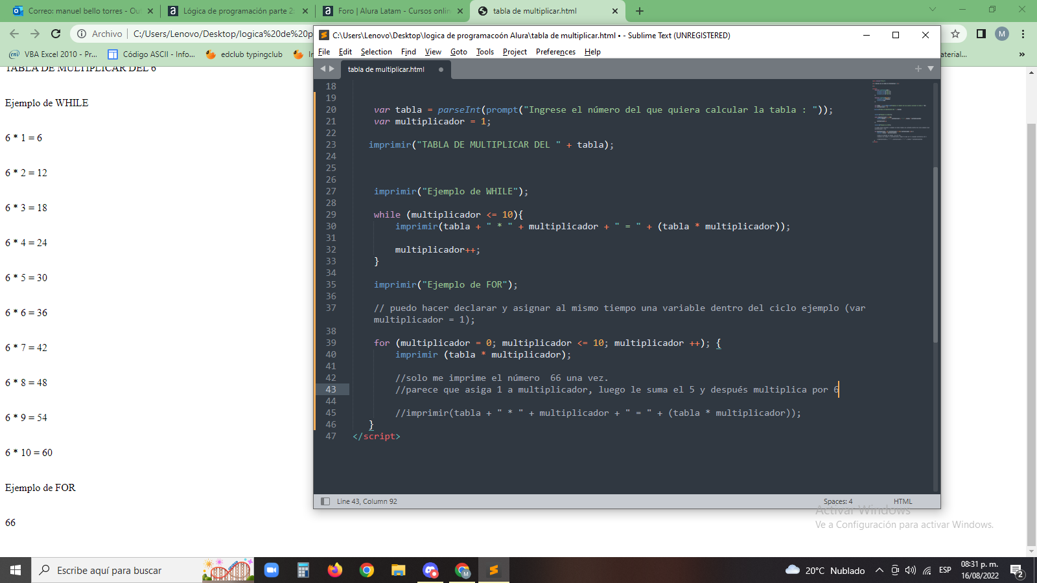Click the Chrome address bar URL

[x=223, y=34]
